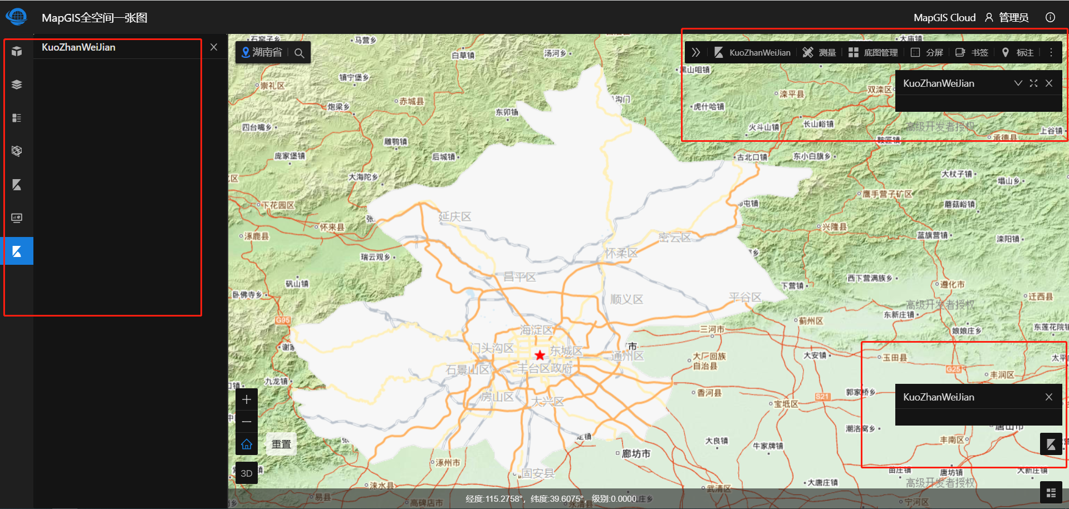Click the 标注 annotation tool

(x=1017, y=52)
